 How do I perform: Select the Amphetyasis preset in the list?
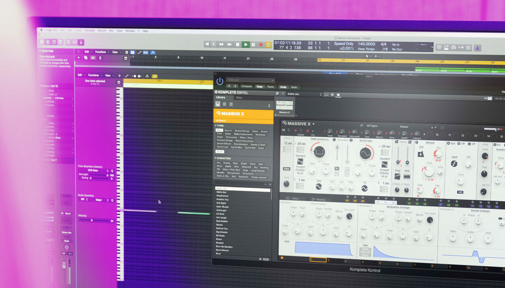(x=223, y=196)
